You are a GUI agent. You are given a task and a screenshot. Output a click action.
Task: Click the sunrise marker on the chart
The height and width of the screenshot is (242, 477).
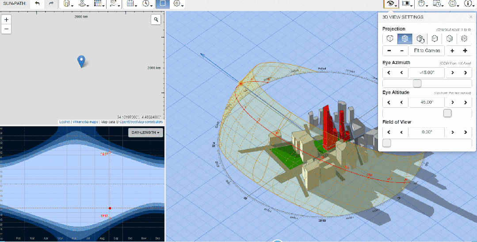[110, 152]
